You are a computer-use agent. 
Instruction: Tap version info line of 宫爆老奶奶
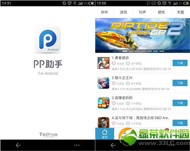coord(141,109)
